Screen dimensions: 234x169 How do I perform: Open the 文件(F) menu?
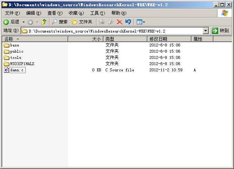[x=12, y=13]
